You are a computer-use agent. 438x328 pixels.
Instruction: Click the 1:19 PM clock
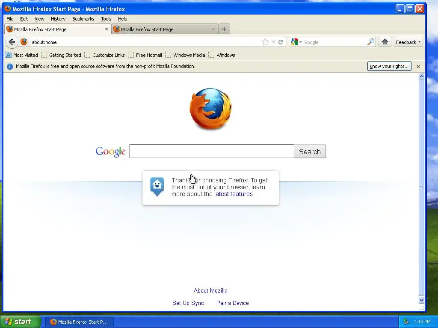click(x=422, y=322)
